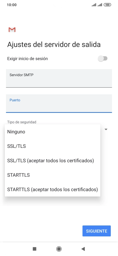Focus the Puerto input field
The image size is (118, 256).
pos(59,104)
